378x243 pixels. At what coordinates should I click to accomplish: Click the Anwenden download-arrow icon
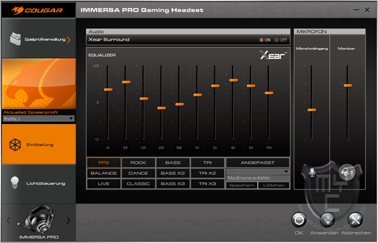point(327,220)
